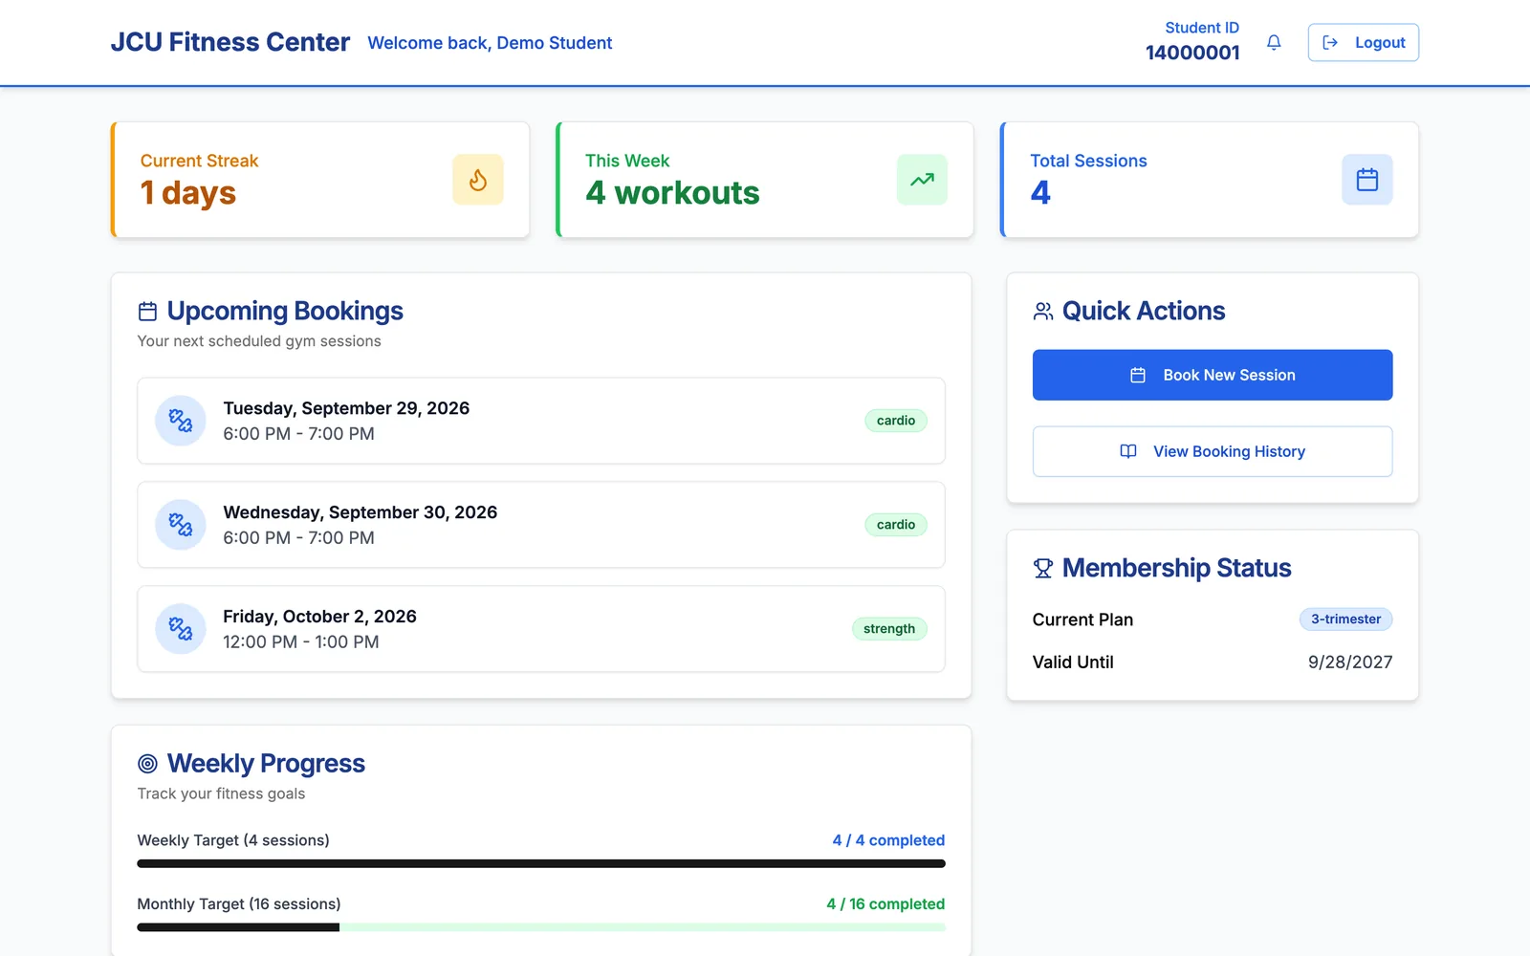Open the notifications bell
1530x956 pixels.
coord(1274,42)
